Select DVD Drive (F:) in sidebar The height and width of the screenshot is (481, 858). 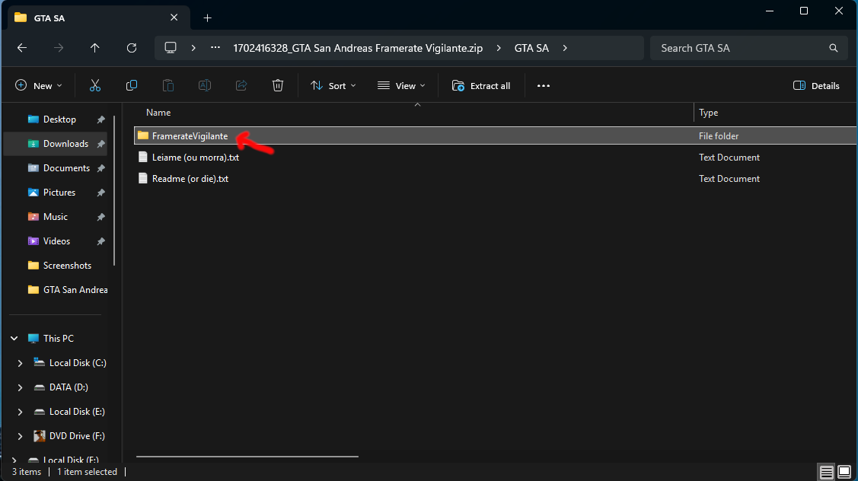point(77,436)
